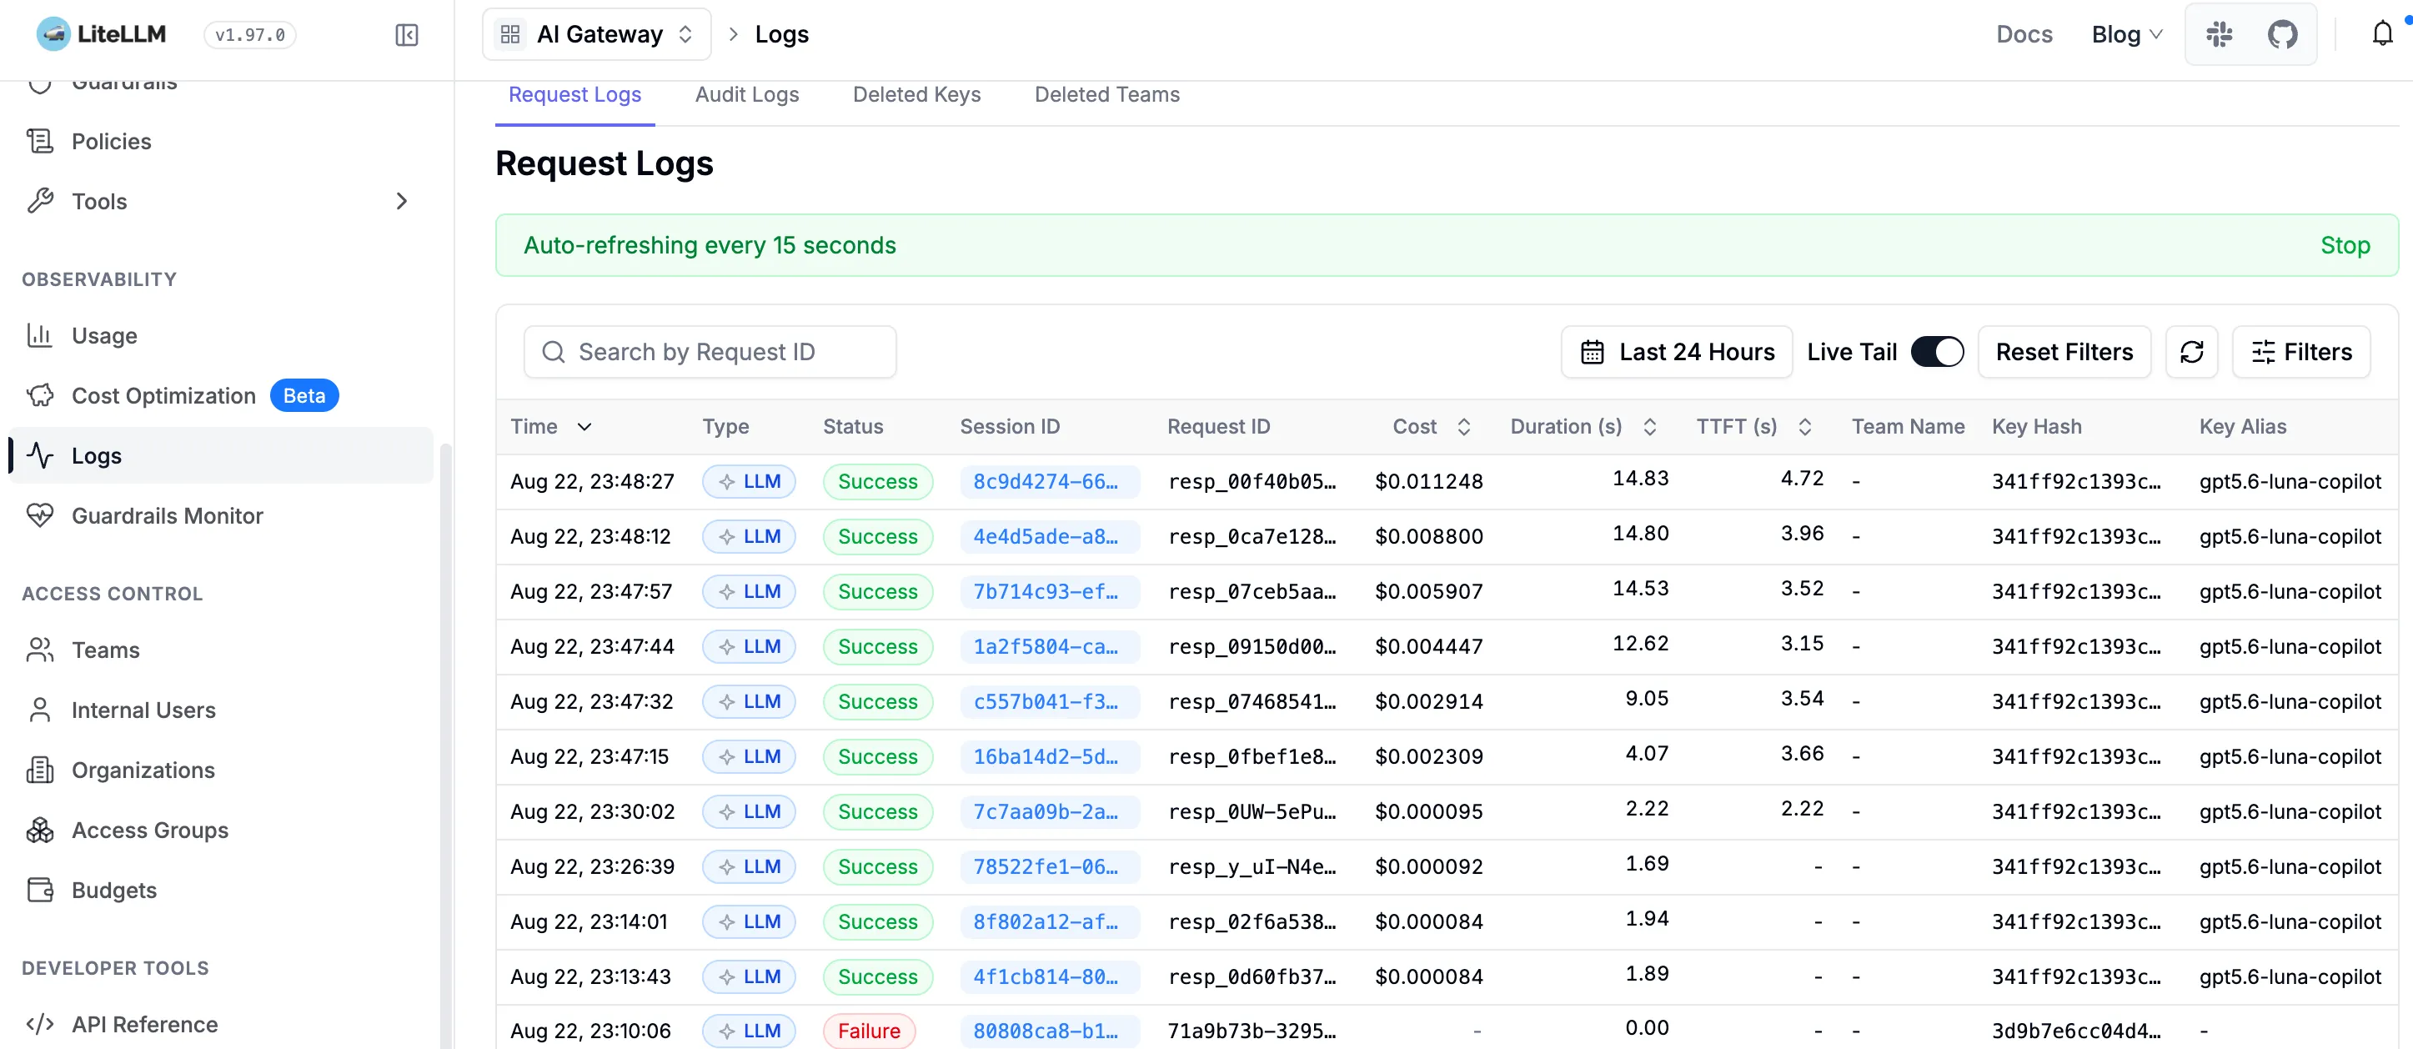The width and height of the screenshot is (2413, 1049).
Task: Stop the auto-refresh
Action: coord(2345,245)
